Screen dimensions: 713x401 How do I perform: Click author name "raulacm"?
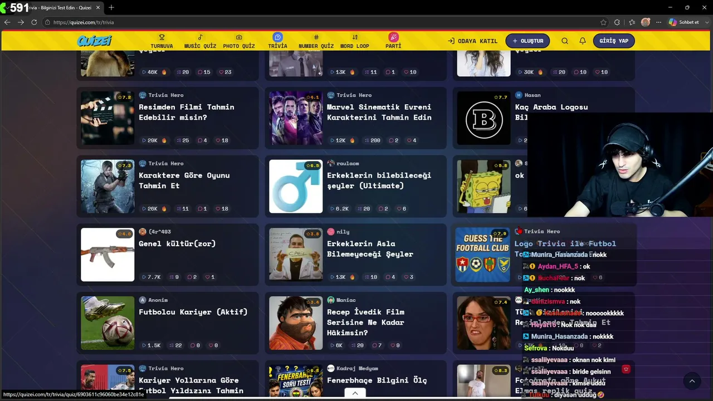click(x=348, y=164)
